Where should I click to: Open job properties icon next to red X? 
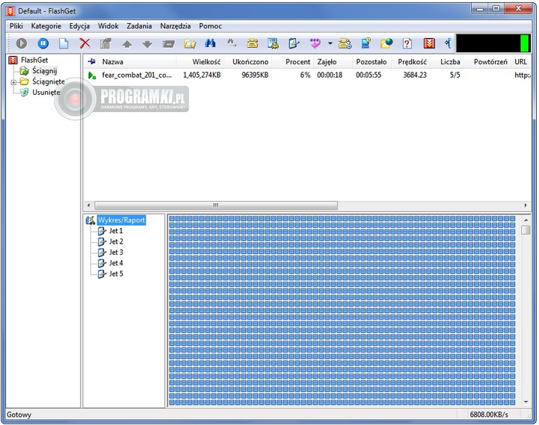point(106,43)
